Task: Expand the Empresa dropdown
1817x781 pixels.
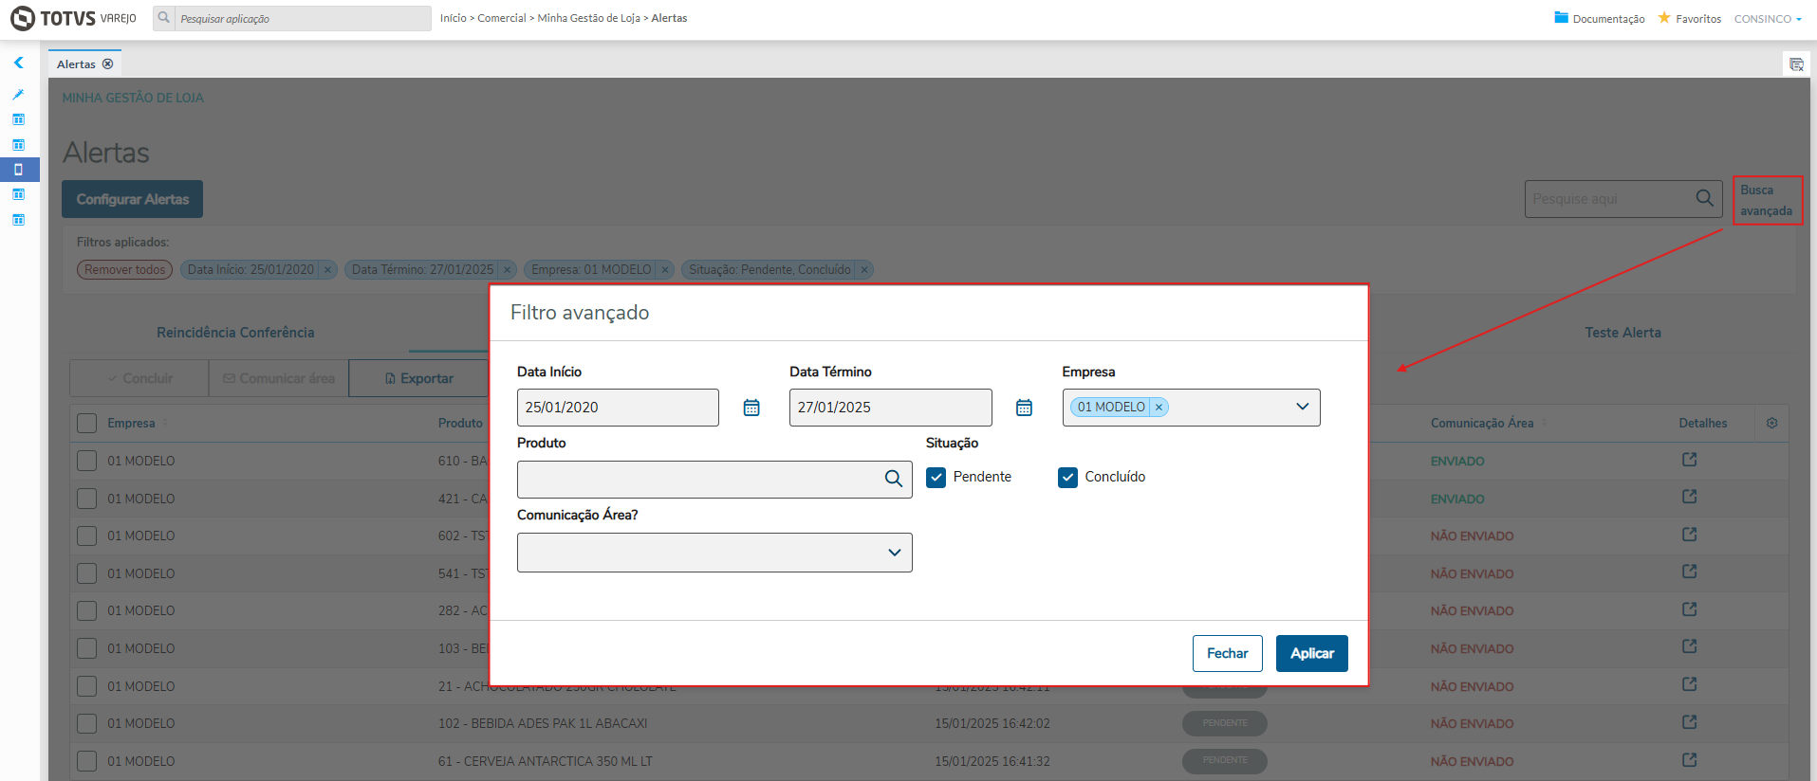Action: [1302, 407]
